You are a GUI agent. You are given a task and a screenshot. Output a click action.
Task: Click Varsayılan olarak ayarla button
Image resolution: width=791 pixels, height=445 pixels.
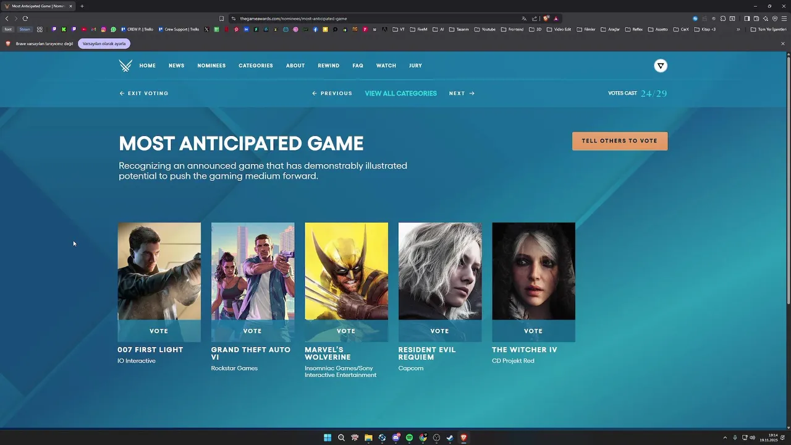click(104, 44)
